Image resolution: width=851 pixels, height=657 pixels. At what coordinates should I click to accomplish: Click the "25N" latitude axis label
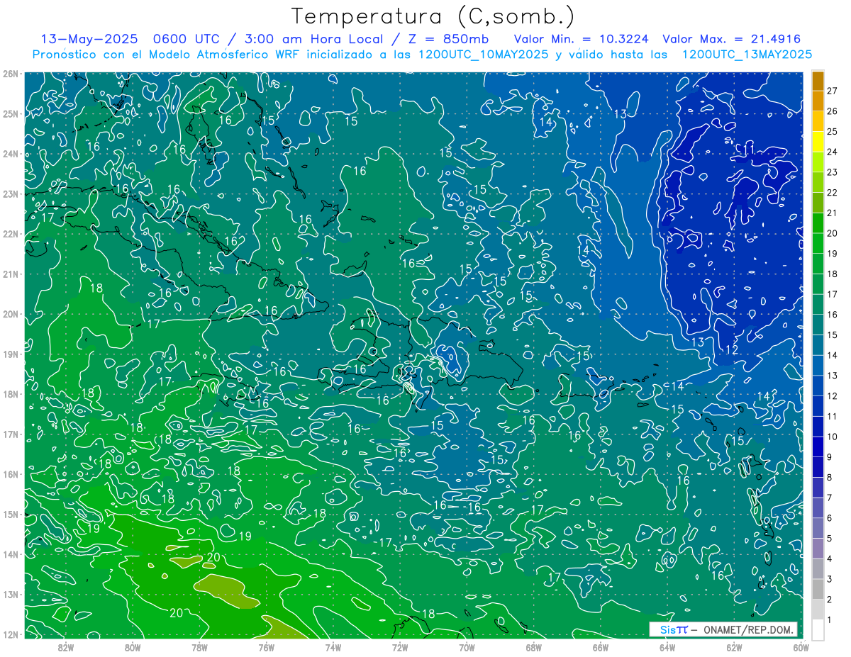coord(11,114)
